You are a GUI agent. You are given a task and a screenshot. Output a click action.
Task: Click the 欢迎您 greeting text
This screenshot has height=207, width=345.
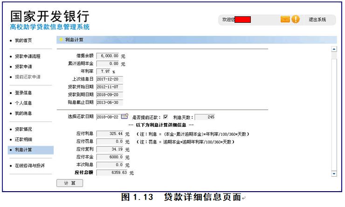228,20
